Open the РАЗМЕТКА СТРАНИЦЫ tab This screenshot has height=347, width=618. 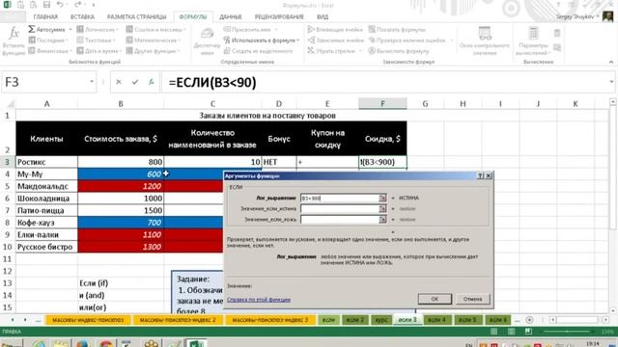(137, 17)
